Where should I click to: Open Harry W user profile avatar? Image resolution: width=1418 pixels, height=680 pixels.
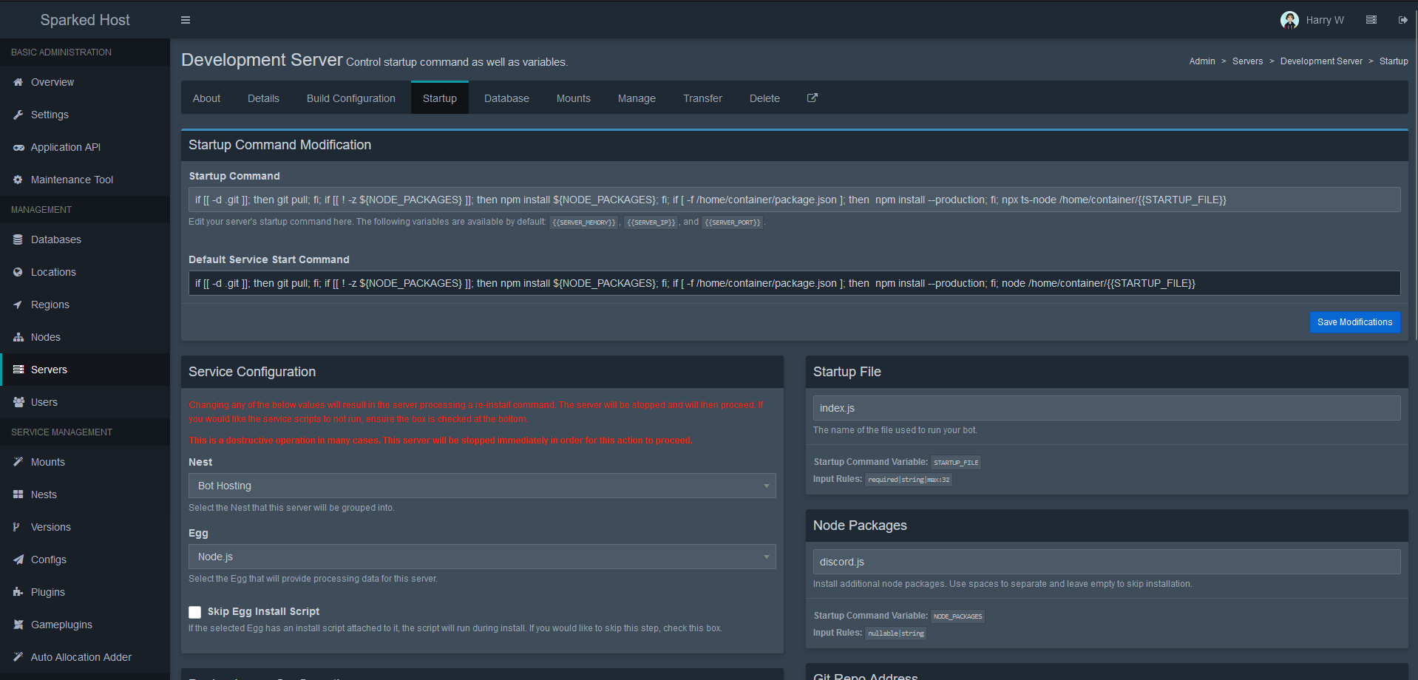(x=1289, y=20)
